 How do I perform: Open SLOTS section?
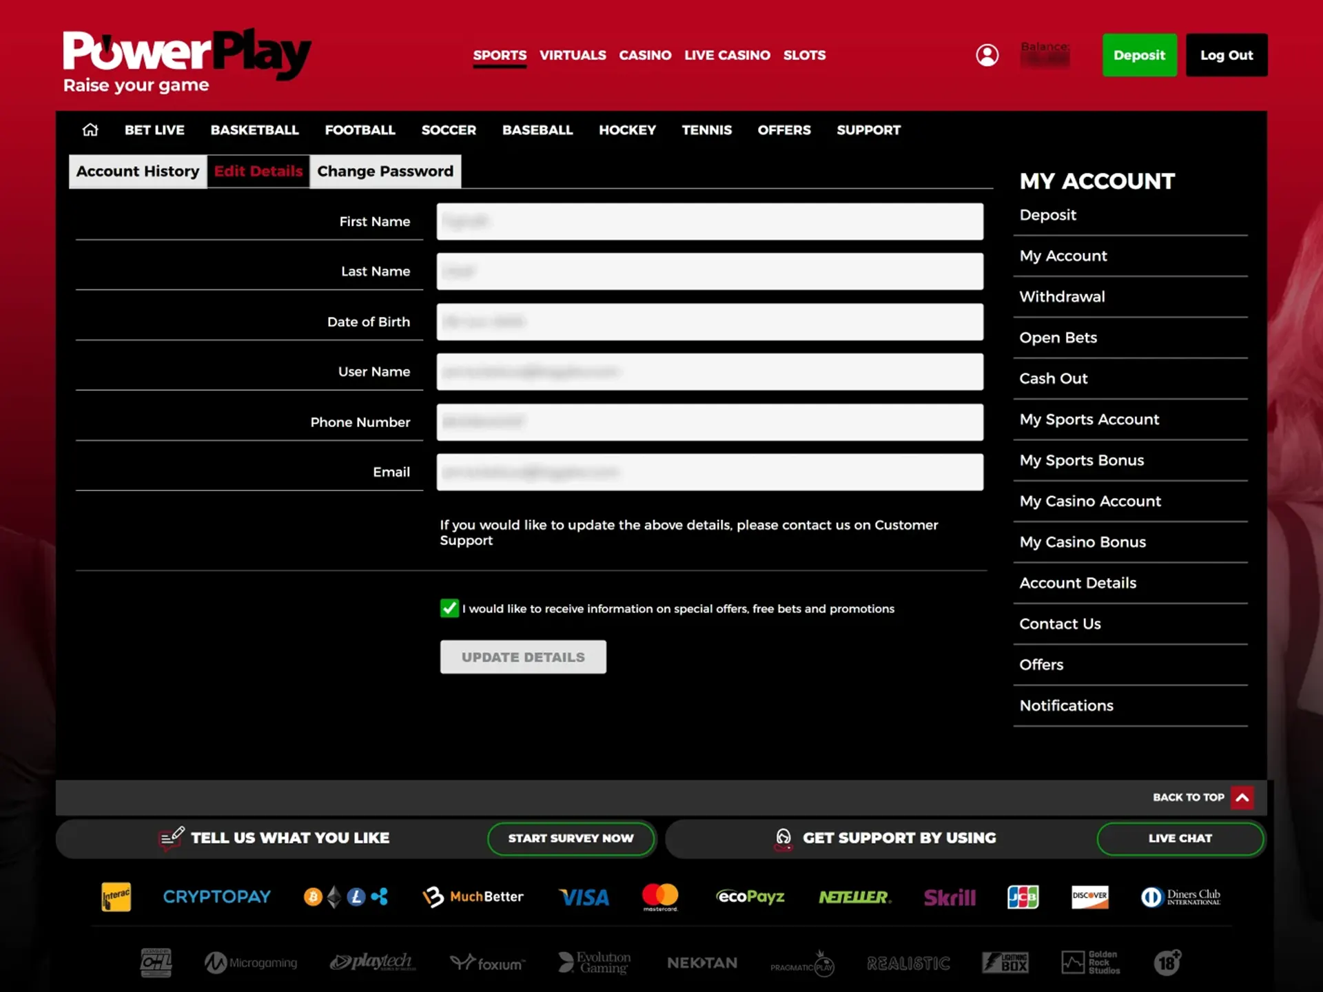click(x=804, y=55)
